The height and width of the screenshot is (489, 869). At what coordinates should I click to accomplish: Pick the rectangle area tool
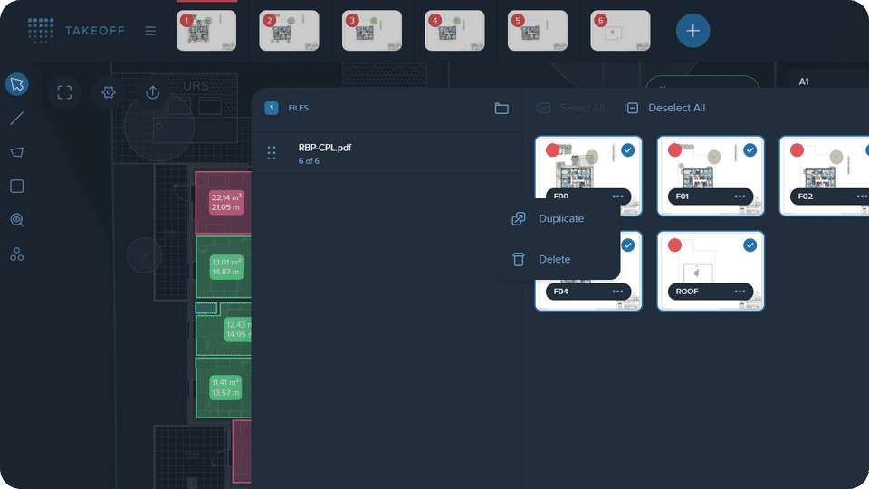17,186
